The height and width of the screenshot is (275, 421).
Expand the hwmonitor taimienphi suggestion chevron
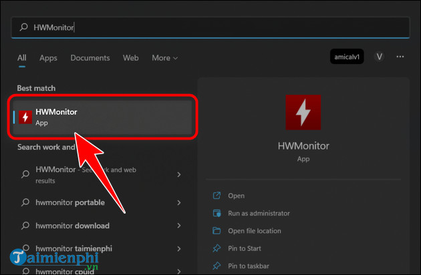click(179, 249)
